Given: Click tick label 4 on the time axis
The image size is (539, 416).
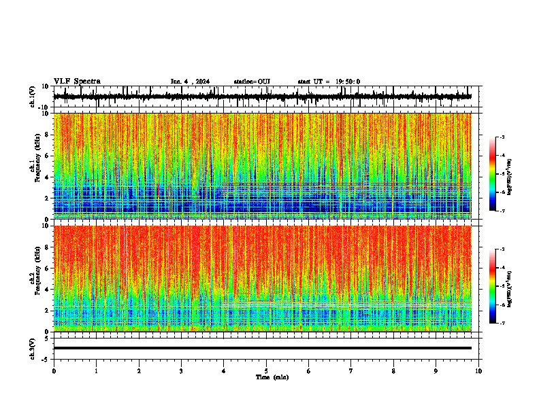Looking at the screenshot, I should (x=224, y=371).
